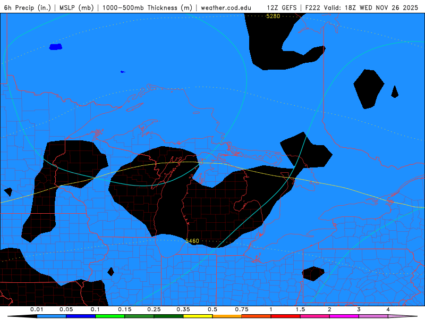The image size is (425, 319).
Task: Click the 5280 thickness contour label
Action: click(x=273, y=16)
